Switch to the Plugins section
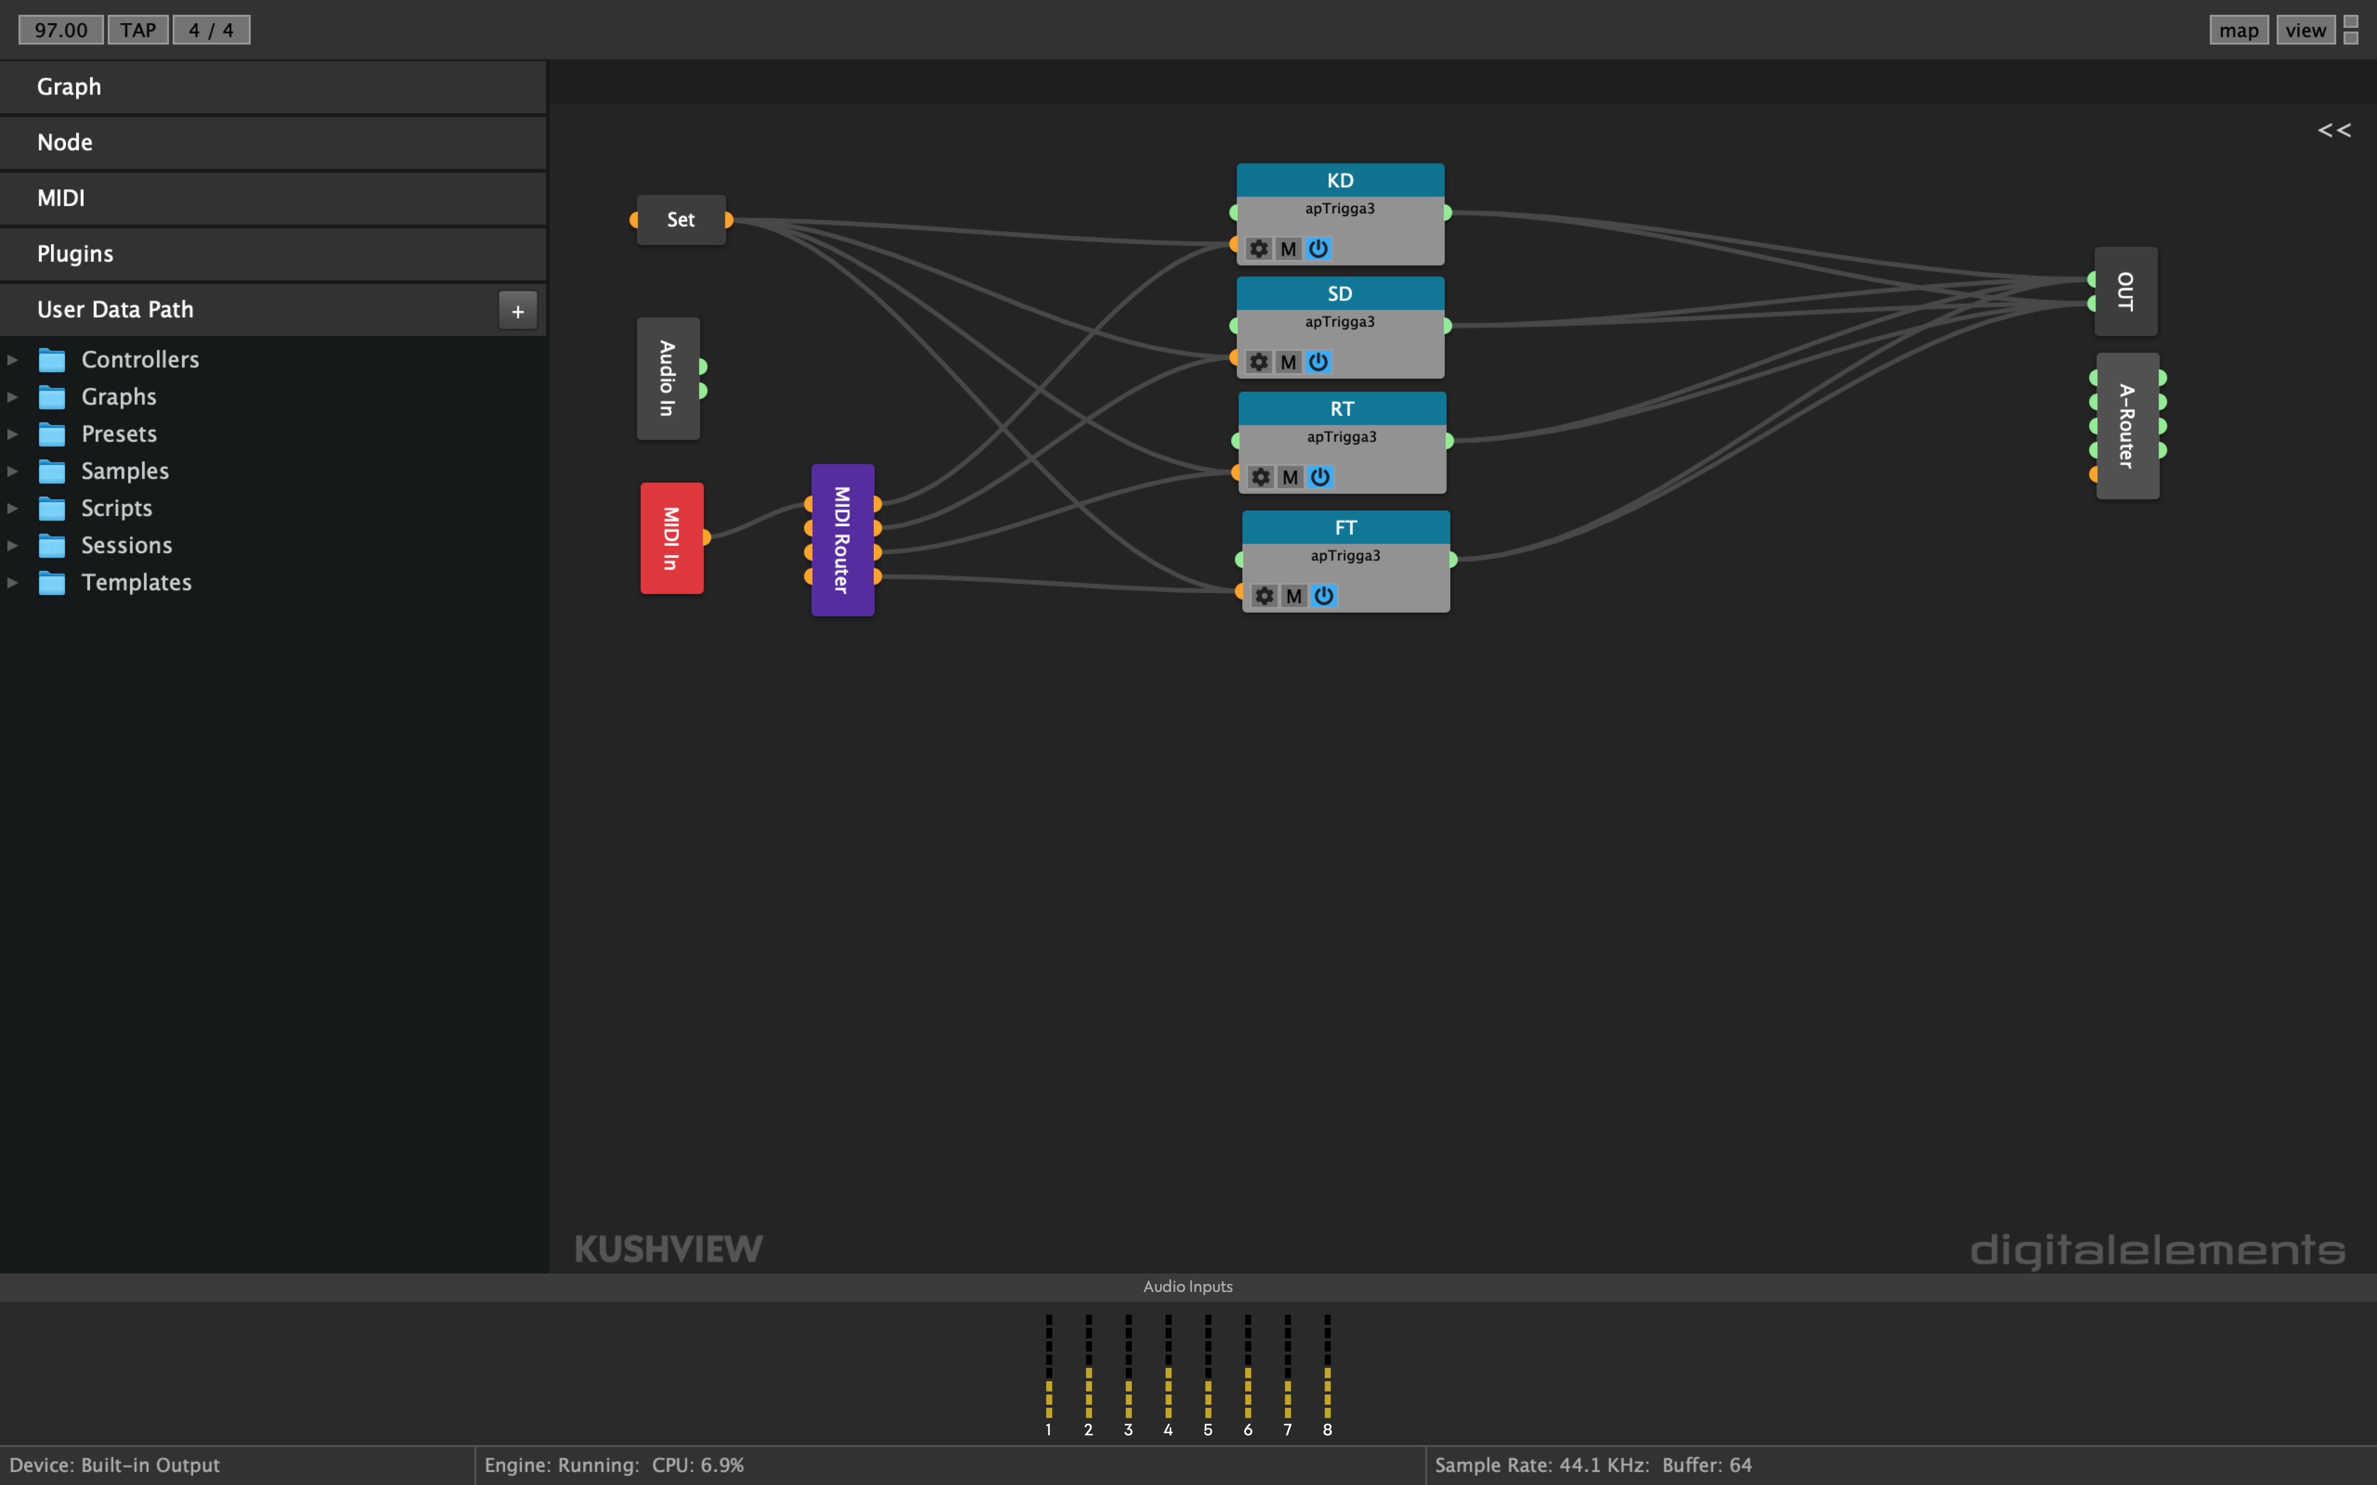The height and width of the screenshot is (1485, 2377). tap(76, 253)
